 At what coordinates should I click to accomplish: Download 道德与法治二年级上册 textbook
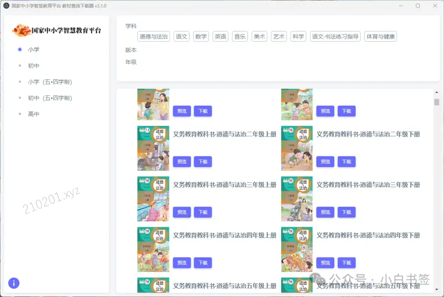coord(203,162)
